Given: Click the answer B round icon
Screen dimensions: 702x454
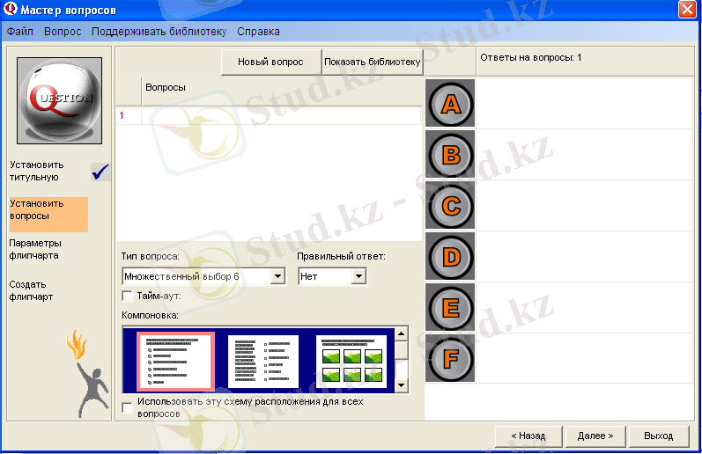Looking at the screenshot, I should 450,156.
